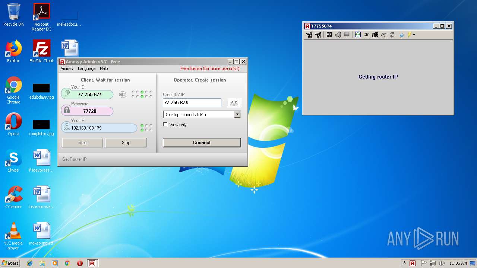
Task: Select fridaypress Word document on desktop
Action: coord(41,161)
